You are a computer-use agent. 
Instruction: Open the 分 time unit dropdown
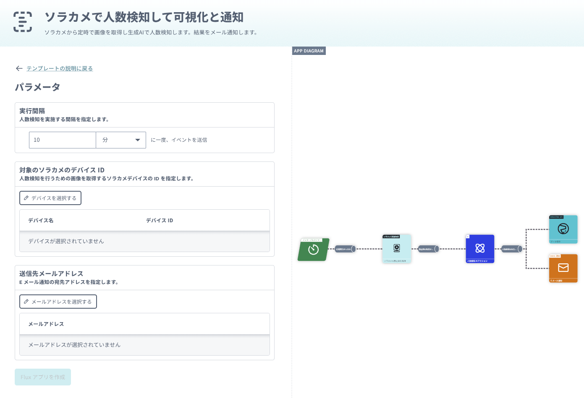pyautogui.click(x=121, y=140)
